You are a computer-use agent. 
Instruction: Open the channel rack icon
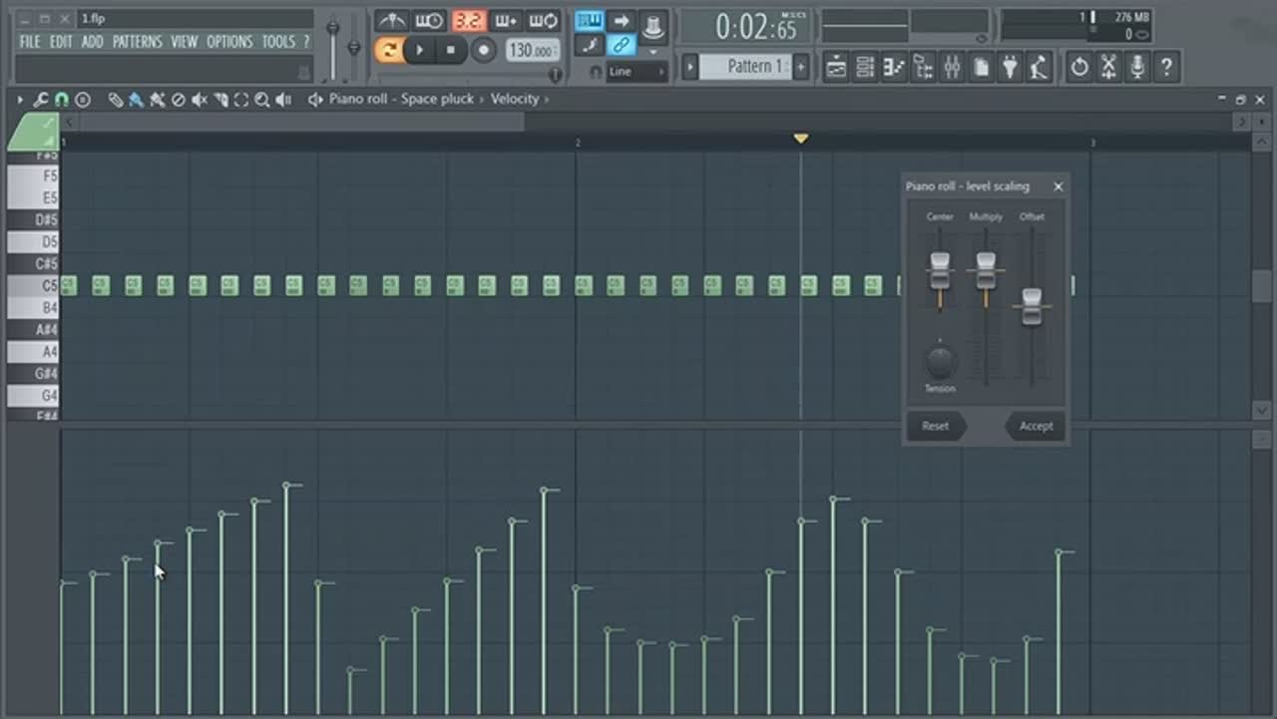click(865, 68)
